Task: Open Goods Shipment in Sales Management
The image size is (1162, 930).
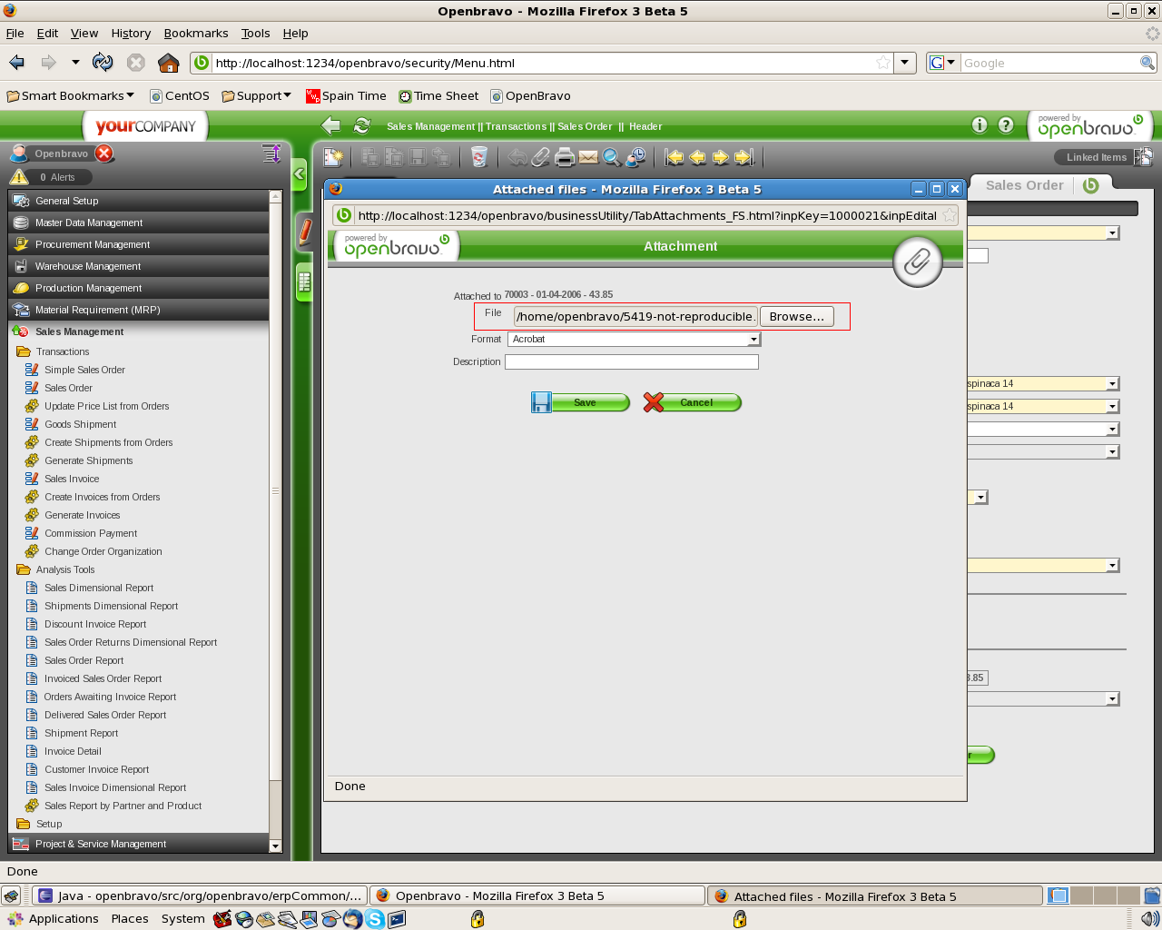Action: 80,424
